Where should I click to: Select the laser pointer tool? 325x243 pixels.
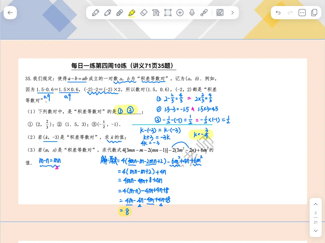(204, 13)
